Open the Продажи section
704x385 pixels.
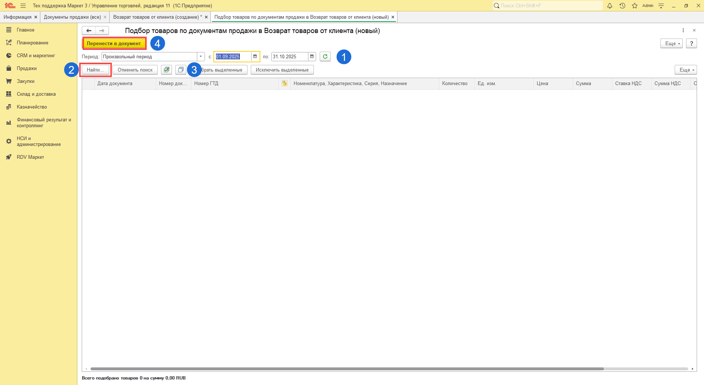pos(38,69)
